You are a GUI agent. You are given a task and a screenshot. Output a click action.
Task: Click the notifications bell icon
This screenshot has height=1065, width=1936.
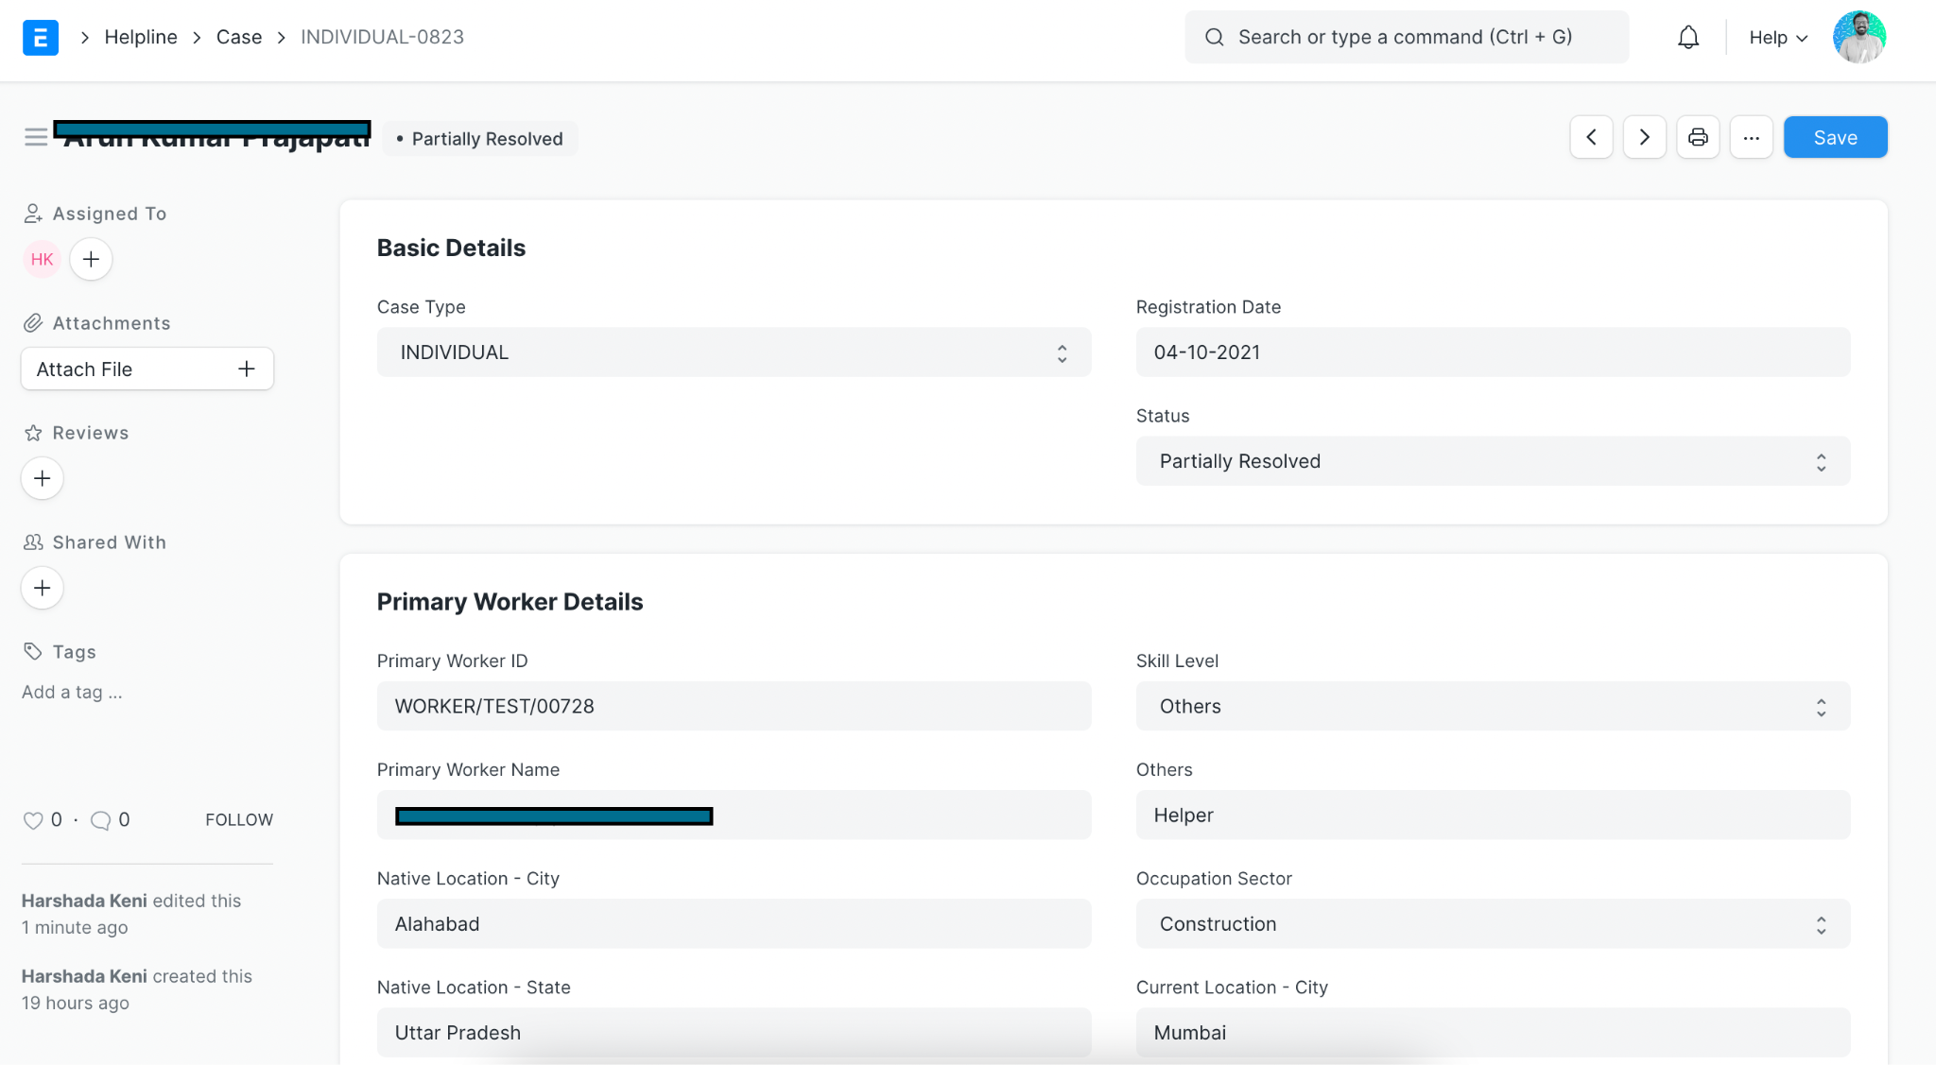pos(1688,38)
